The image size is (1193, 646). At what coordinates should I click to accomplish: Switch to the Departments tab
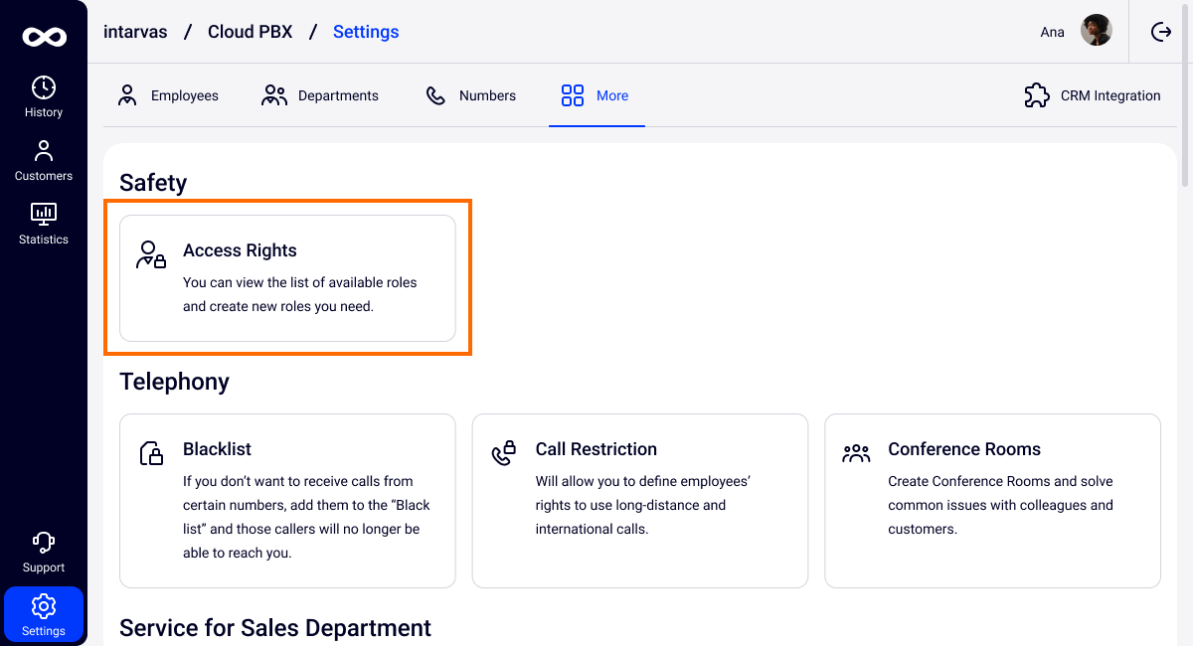(320, 95)
